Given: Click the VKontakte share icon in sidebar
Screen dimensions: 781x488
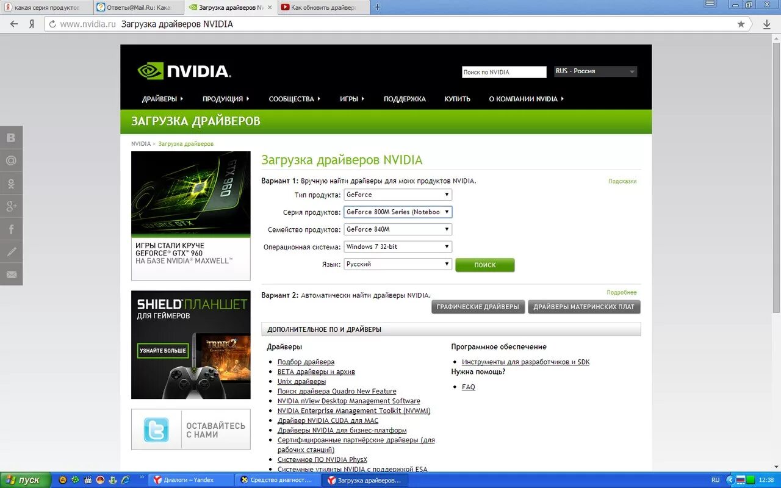Looking at the screenshot, I should 11,138.
